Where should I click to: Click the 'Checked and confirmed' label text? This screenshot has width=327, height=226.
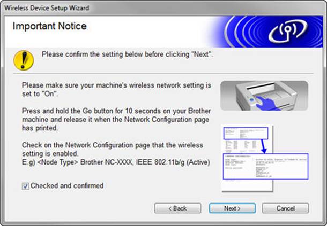66,186
